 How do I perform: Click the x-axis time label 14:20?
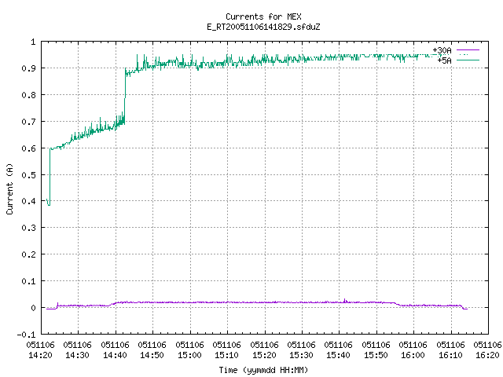point(40,355)
